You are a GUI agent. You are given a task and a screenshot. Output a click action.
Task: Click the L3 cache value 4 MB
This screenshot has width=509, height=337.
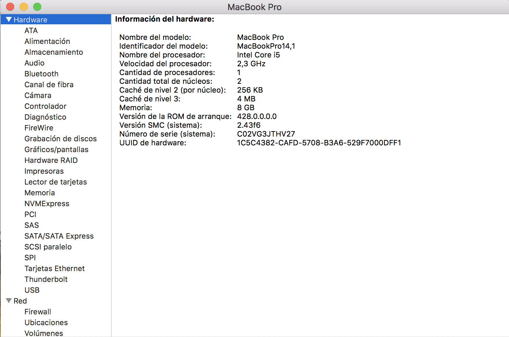tap(246, 99)
